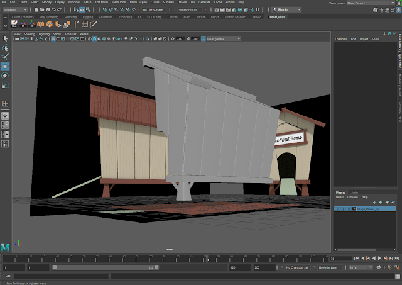Image resolution: width=402 pixels, height=285 pixels.
Task: Click the Sign In button
Action: (x=282, y=10)
